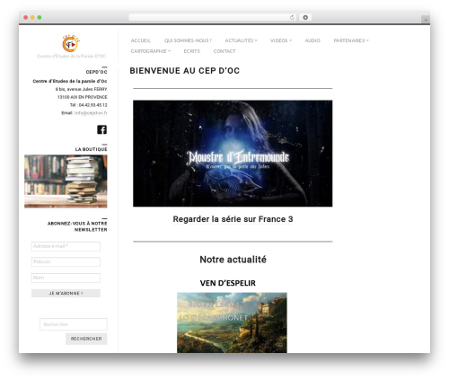Focus the browser address bar
449x380 pixels.
[x=209, y=17]
